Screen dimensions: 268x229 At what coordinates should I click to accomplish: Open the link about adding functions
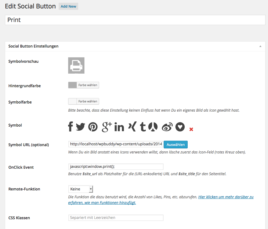pos(226,197)
